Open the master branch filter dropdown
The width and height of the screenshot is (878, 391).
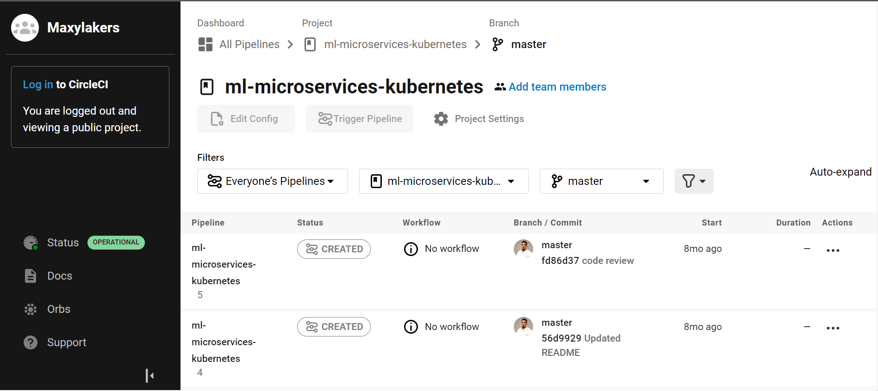point(601,181)
